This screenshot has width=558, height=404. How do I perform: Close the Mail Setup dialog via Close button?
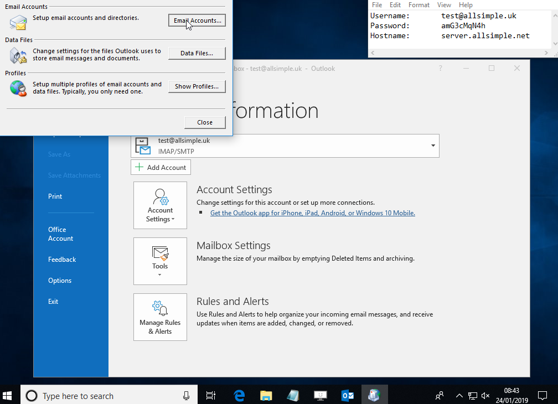(205, 122)
